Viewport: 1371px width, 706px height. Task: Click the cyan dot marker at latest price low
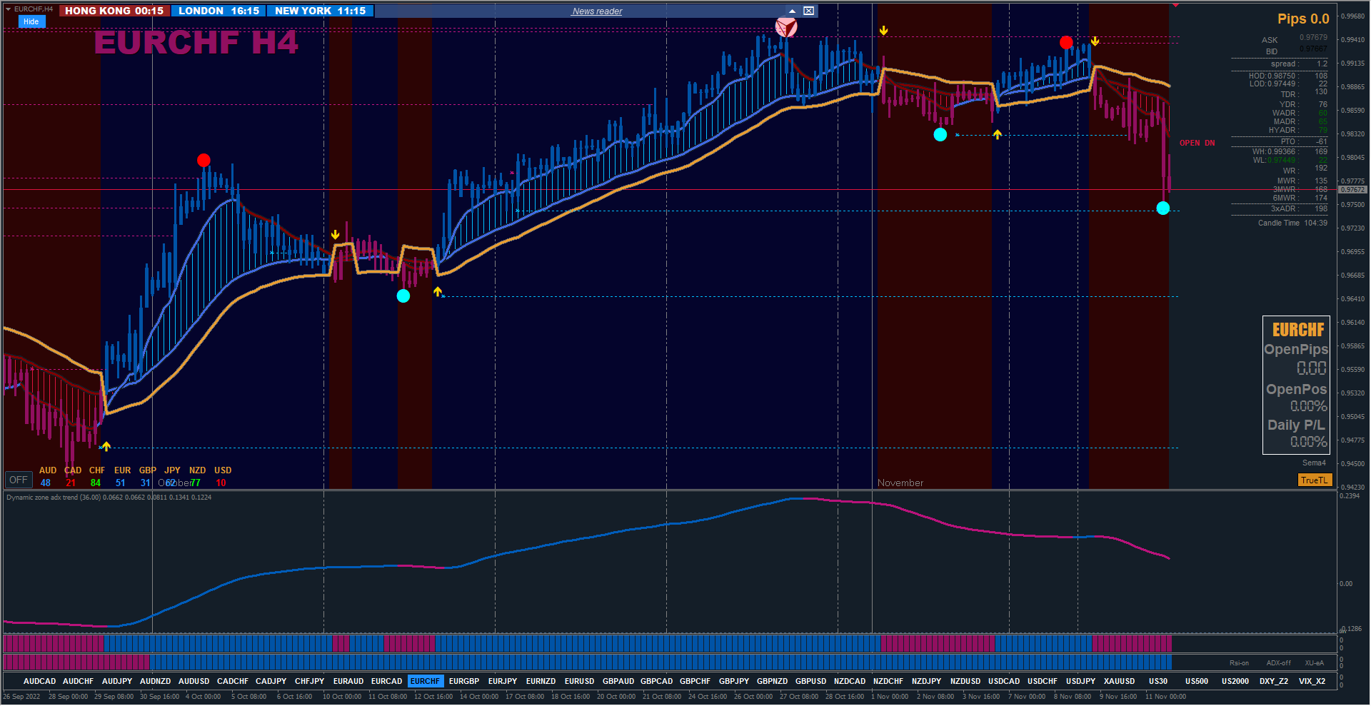pos(1163,208)
